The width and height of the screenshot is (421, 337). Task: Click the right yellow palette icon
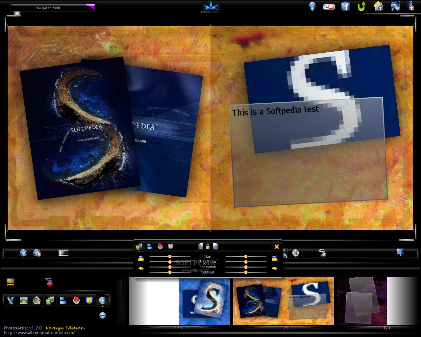[275, 269]
